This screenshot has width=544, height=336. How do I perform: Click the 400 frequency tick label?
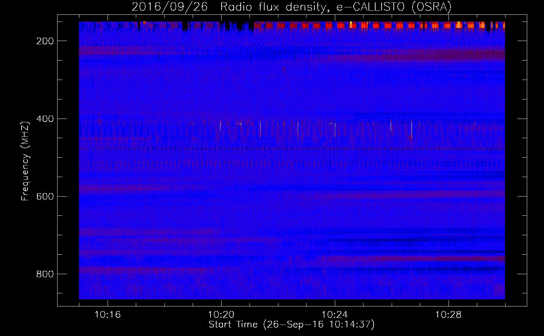coord(45,119)
